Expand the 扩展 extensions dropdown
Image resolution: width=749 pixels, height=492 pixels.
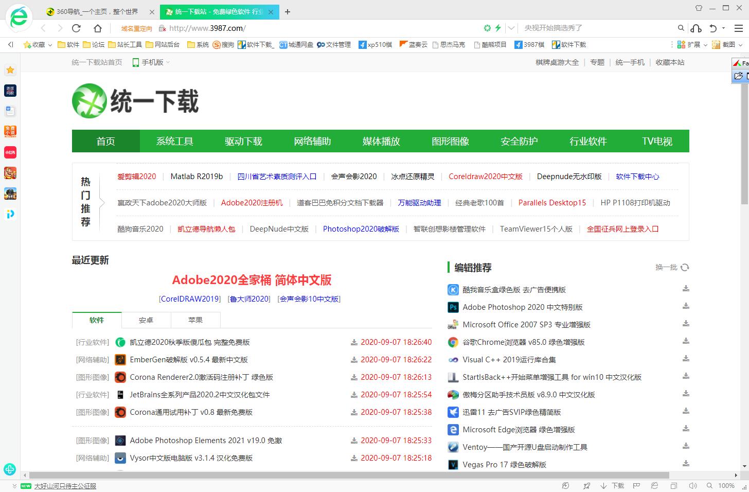pyautogui.click(x=705, y=45)
